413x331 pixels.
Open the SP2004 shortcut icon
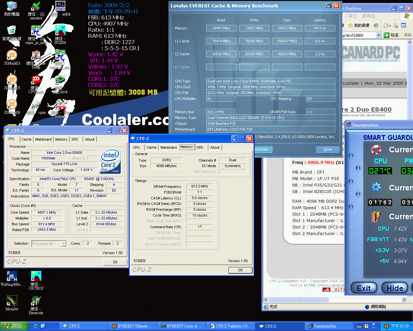[x=60, y=35]
